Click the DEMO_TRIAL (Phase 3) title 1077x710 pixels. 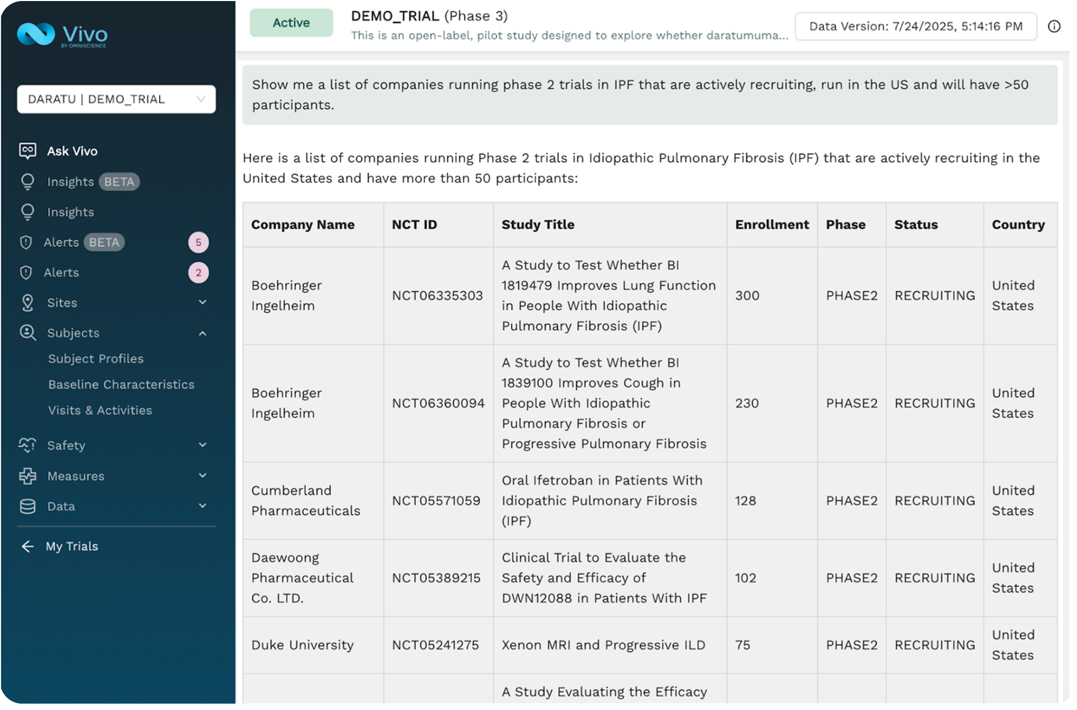[429, 16]
